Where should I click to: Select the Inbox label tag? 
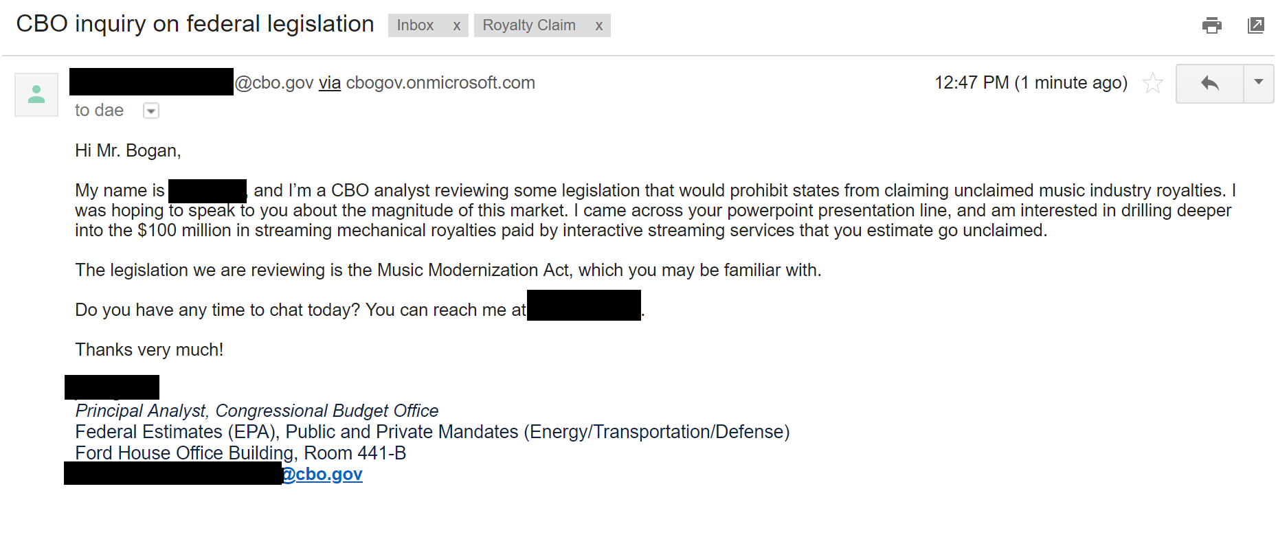415,25
